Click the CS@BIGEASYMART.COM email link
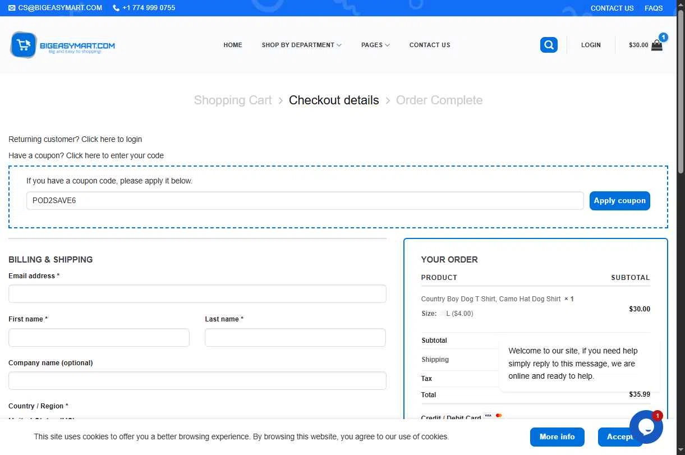 [x=60, y=8]
